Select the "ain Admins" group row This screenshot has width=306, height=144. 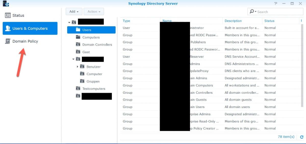point(210,78)
